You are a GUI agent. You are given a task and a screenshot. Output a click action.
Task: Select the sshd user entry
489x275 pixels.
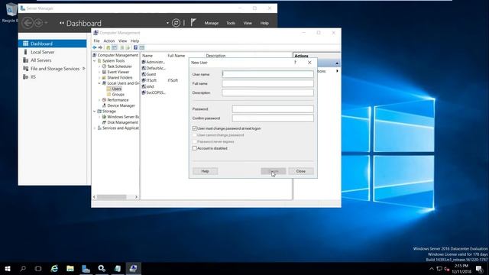[148, 86]
